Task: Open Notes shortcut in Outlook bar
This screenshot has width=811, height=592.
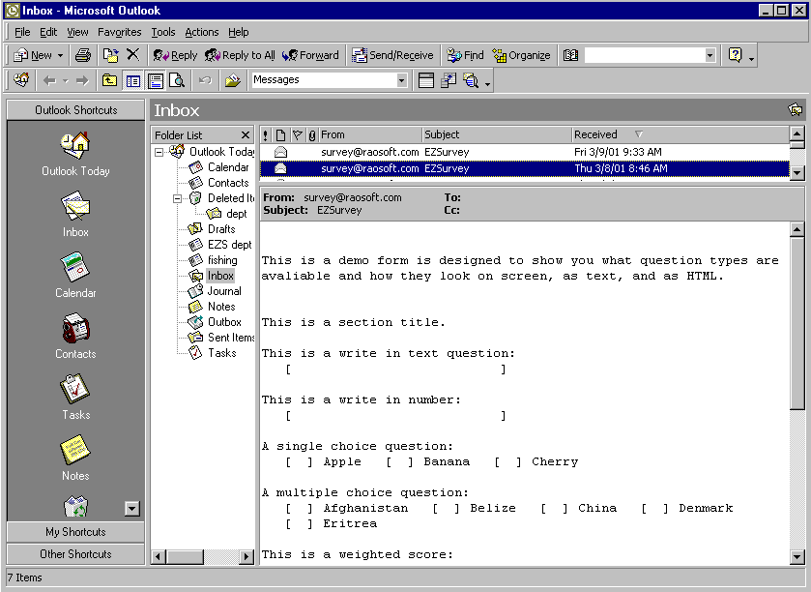Action: coord(75,458)
